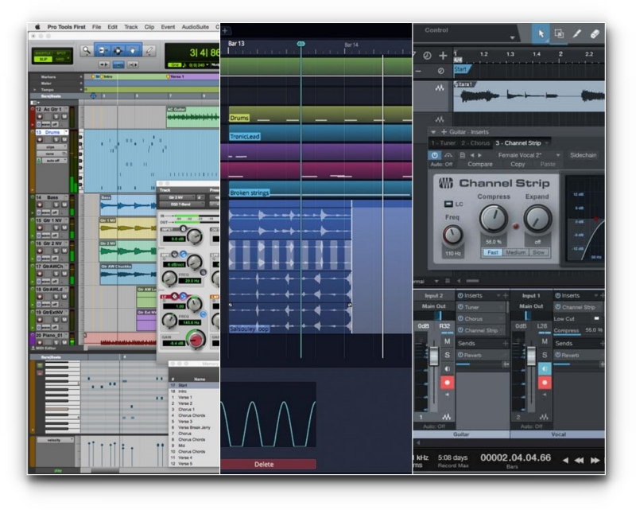
Task: Collapse the Guitar Inserts header triangle
Action: 432,131
